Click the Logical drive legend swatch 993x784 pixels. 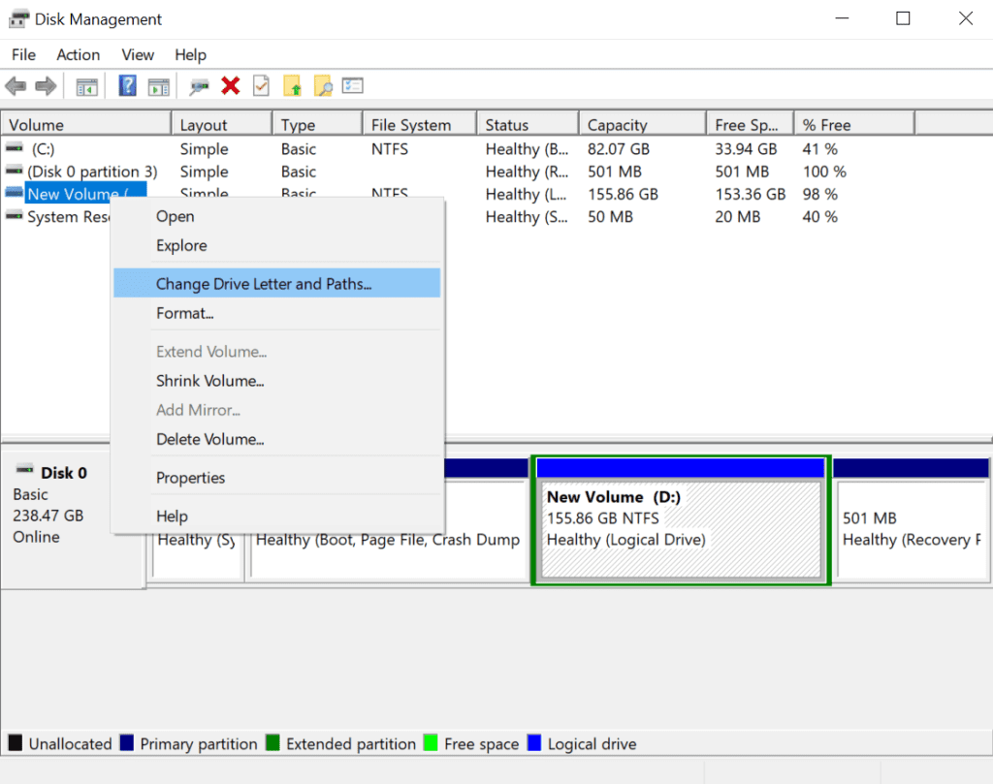[x=533, y=743]
